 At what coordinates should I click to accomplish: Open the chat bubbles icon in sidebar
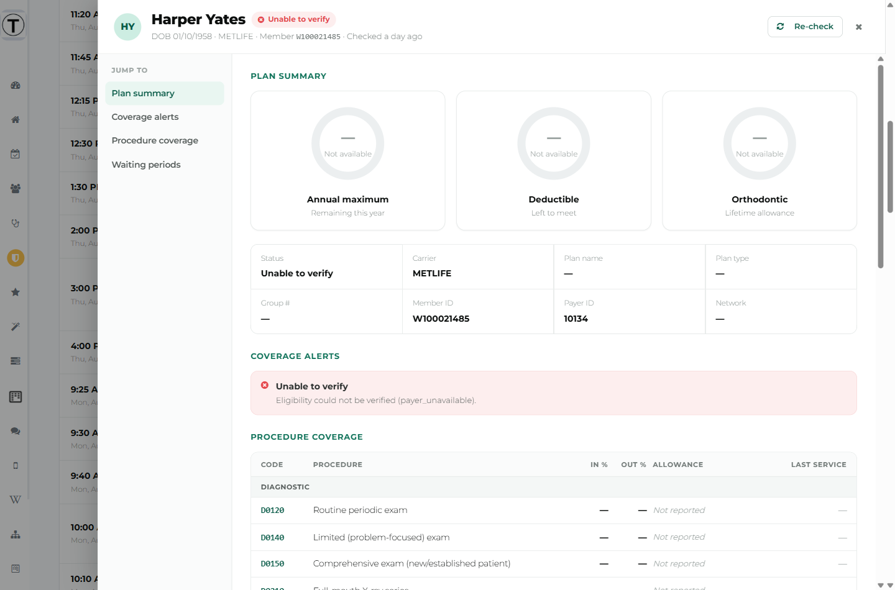pos(16,431)
